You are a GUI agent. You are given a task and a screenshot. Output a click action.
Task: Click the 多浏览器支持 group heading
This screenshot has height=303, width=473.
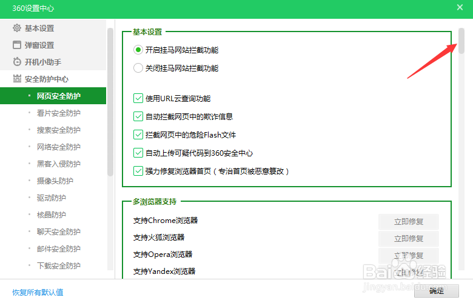(x=155, y=201)
